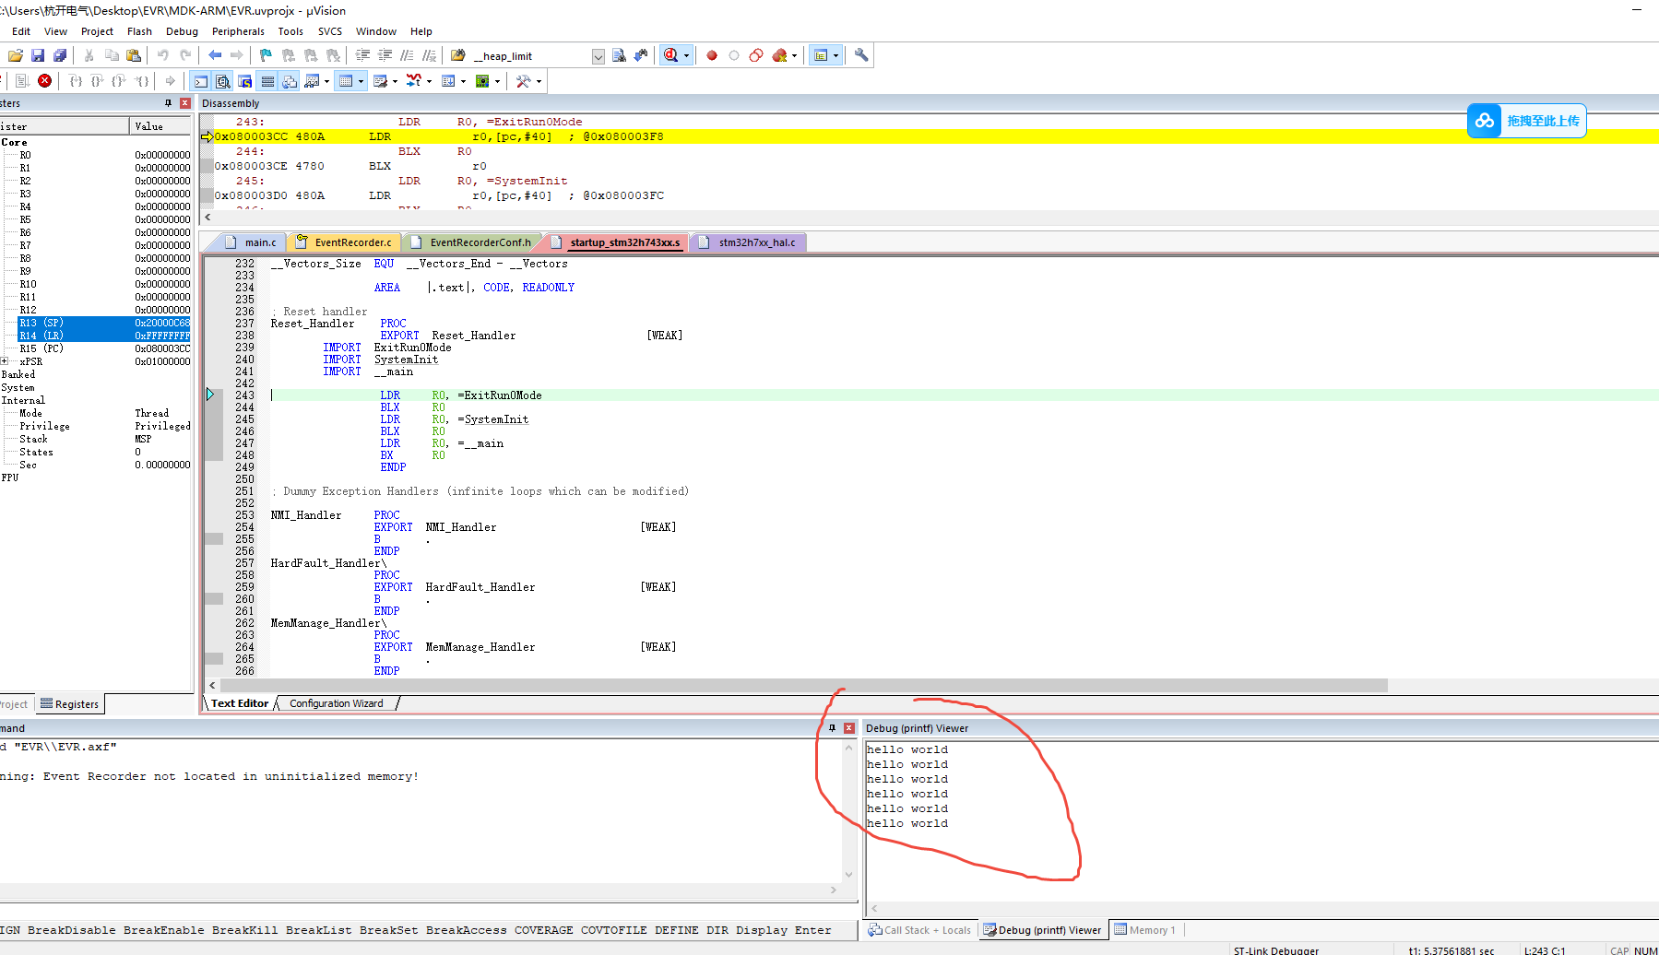Pin the Command window with the pushpin

click(x=832, y=728)
